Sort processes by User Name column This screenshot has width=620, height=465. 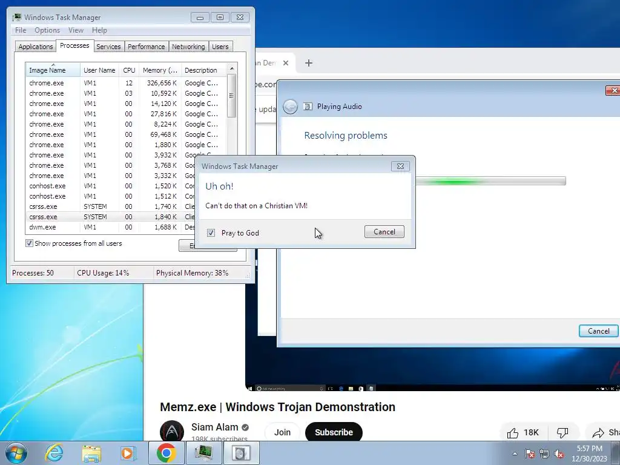[x=99, y=70]
